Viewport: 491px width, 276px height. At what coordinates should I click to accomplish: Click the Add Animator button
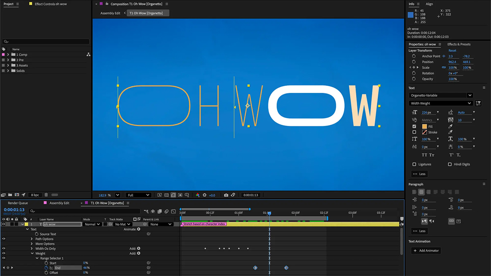[426, 251]
